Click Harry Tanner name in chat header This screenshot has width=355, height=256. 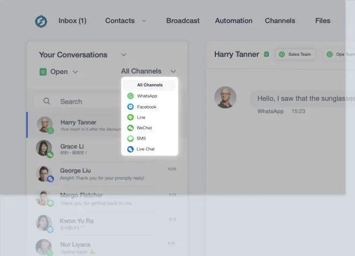tap(237, 54)
